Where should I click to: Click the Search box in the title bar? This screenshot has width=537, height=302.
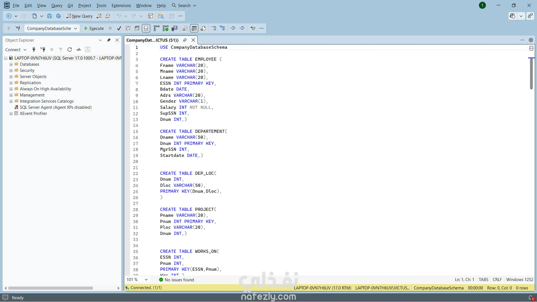coord(184,5)
